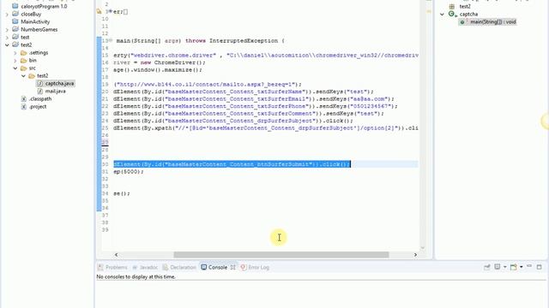Click the .settings folder icon

tap(24, 53)
